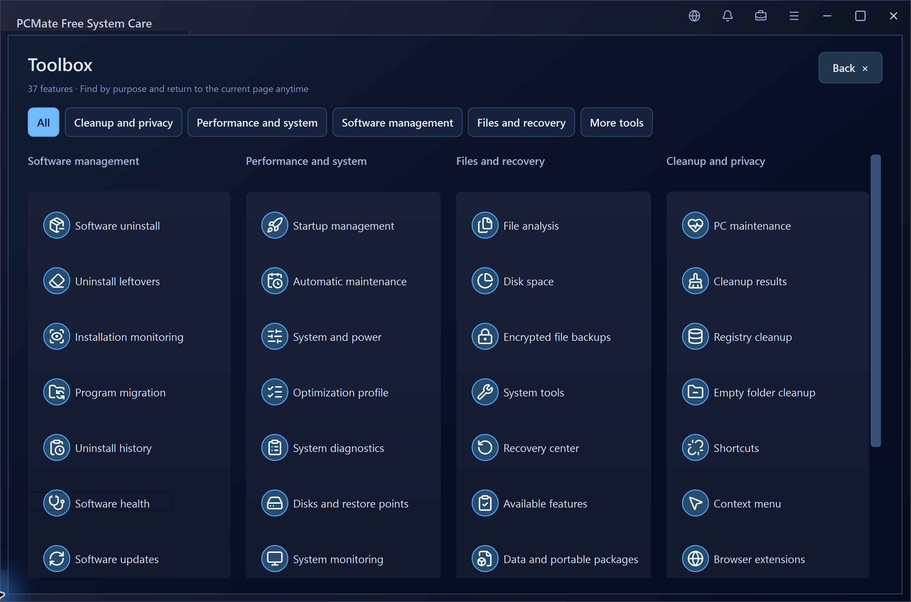
Task: Open the language globe icon in title bar
Action: (694, 16)
